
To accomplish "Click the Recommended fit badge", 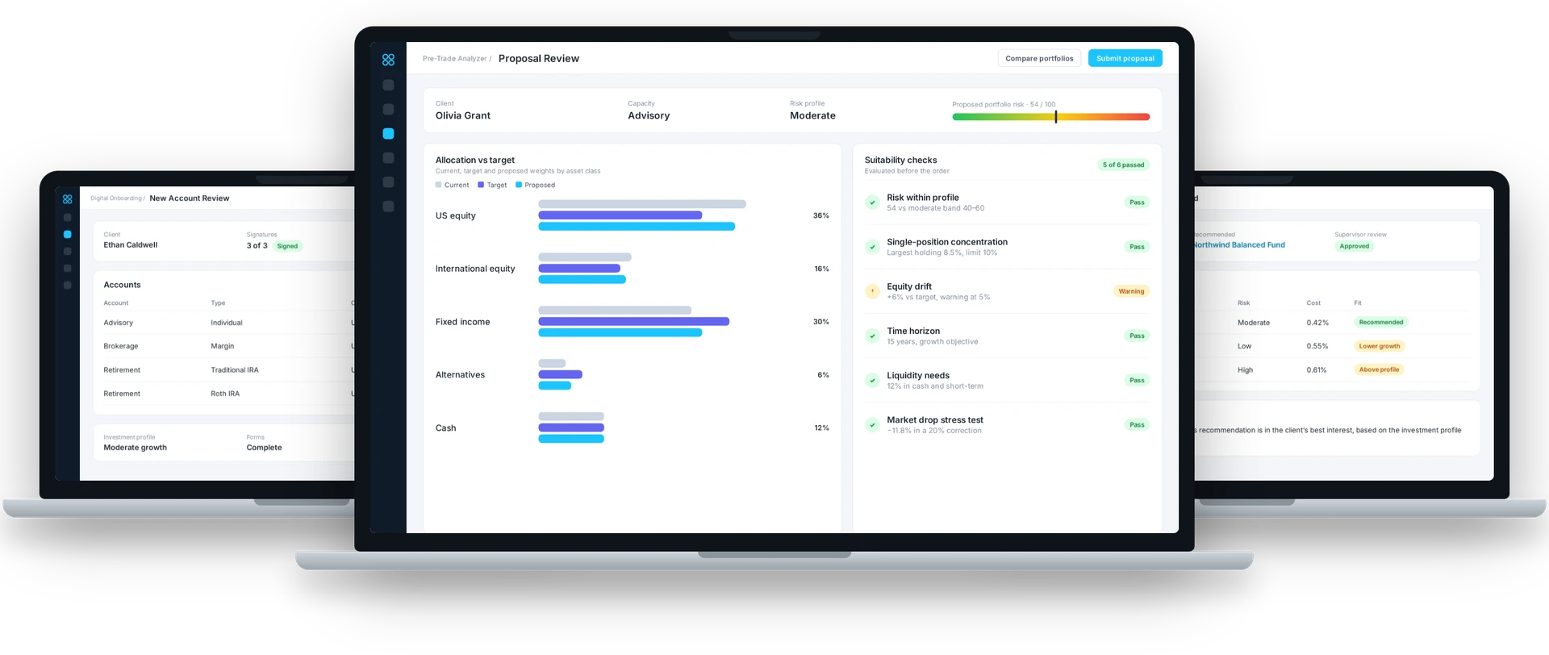I will coord(1381,323).
